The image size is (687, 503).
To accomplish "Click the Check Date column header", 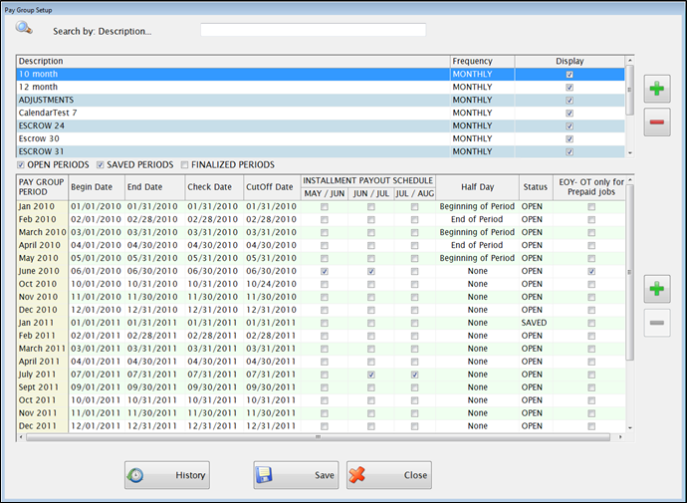I will pyautogui.click(x=214, y=187).
